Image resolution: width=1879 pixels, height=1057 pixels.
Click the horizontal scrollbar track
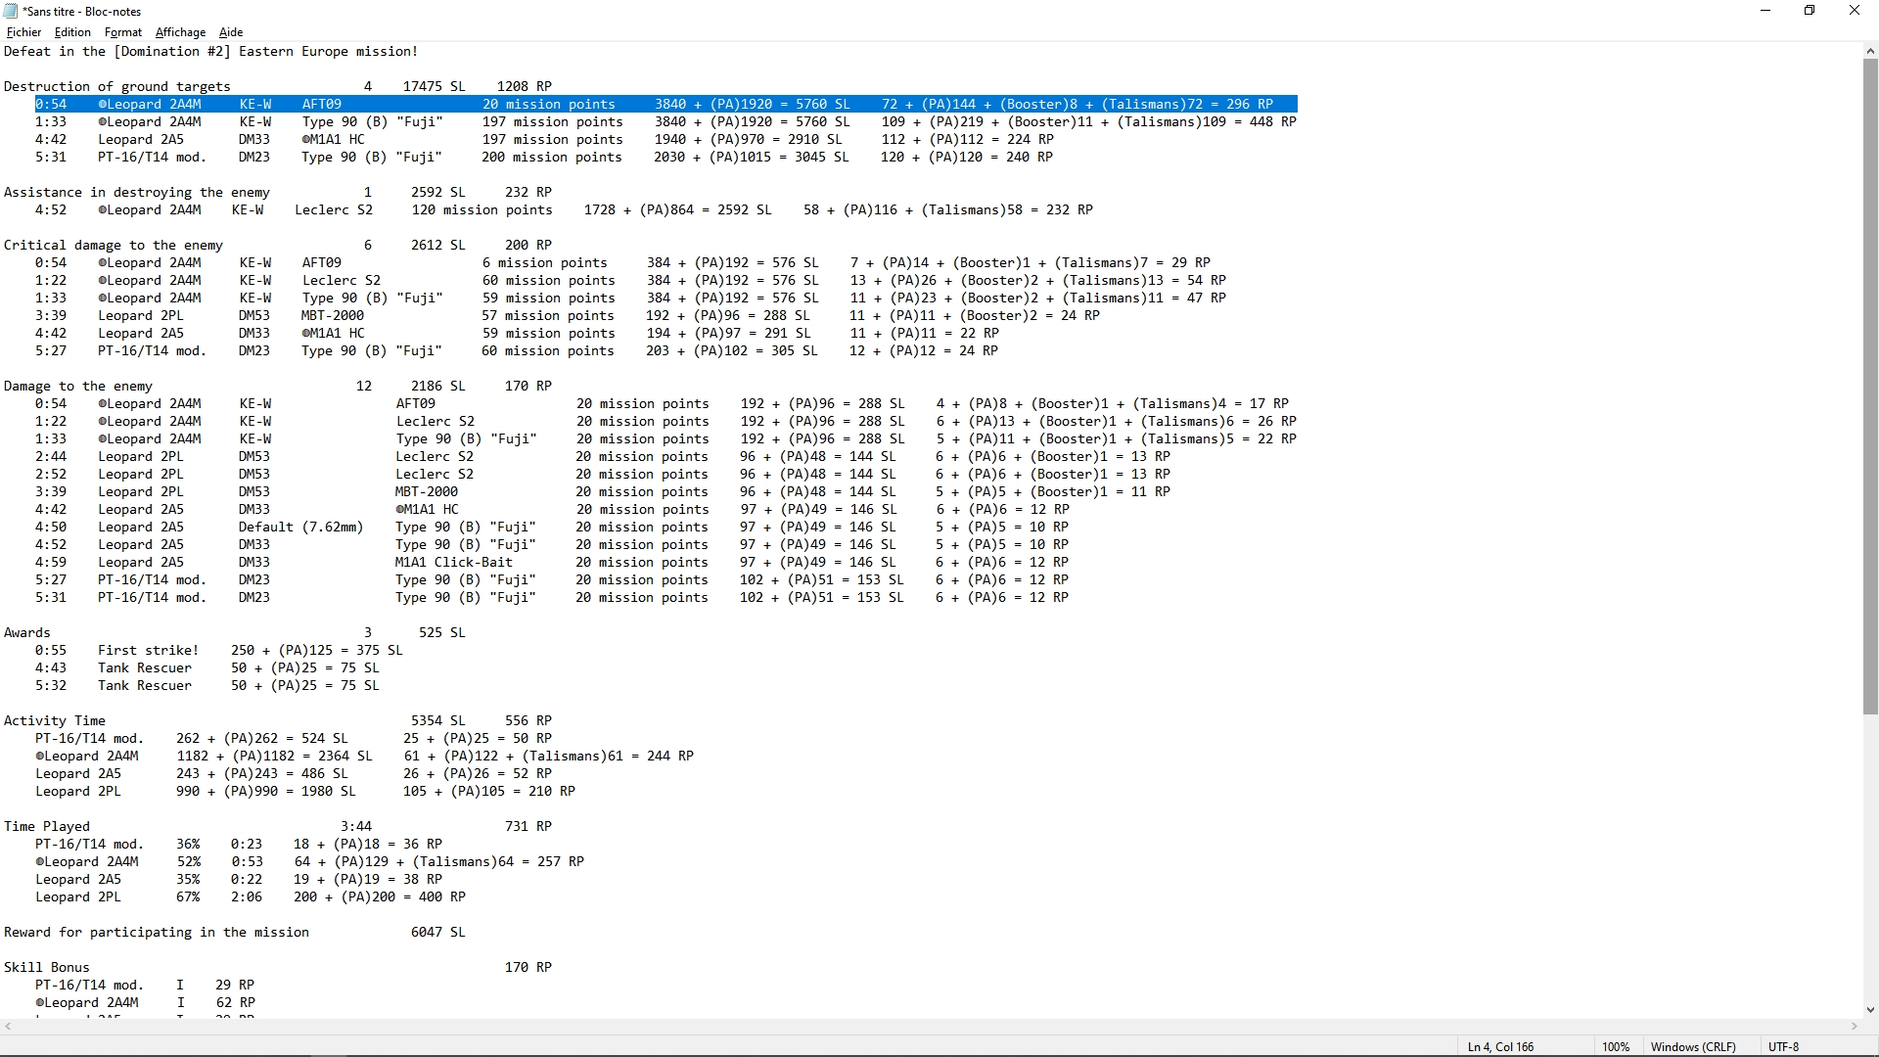[930, 1027]
